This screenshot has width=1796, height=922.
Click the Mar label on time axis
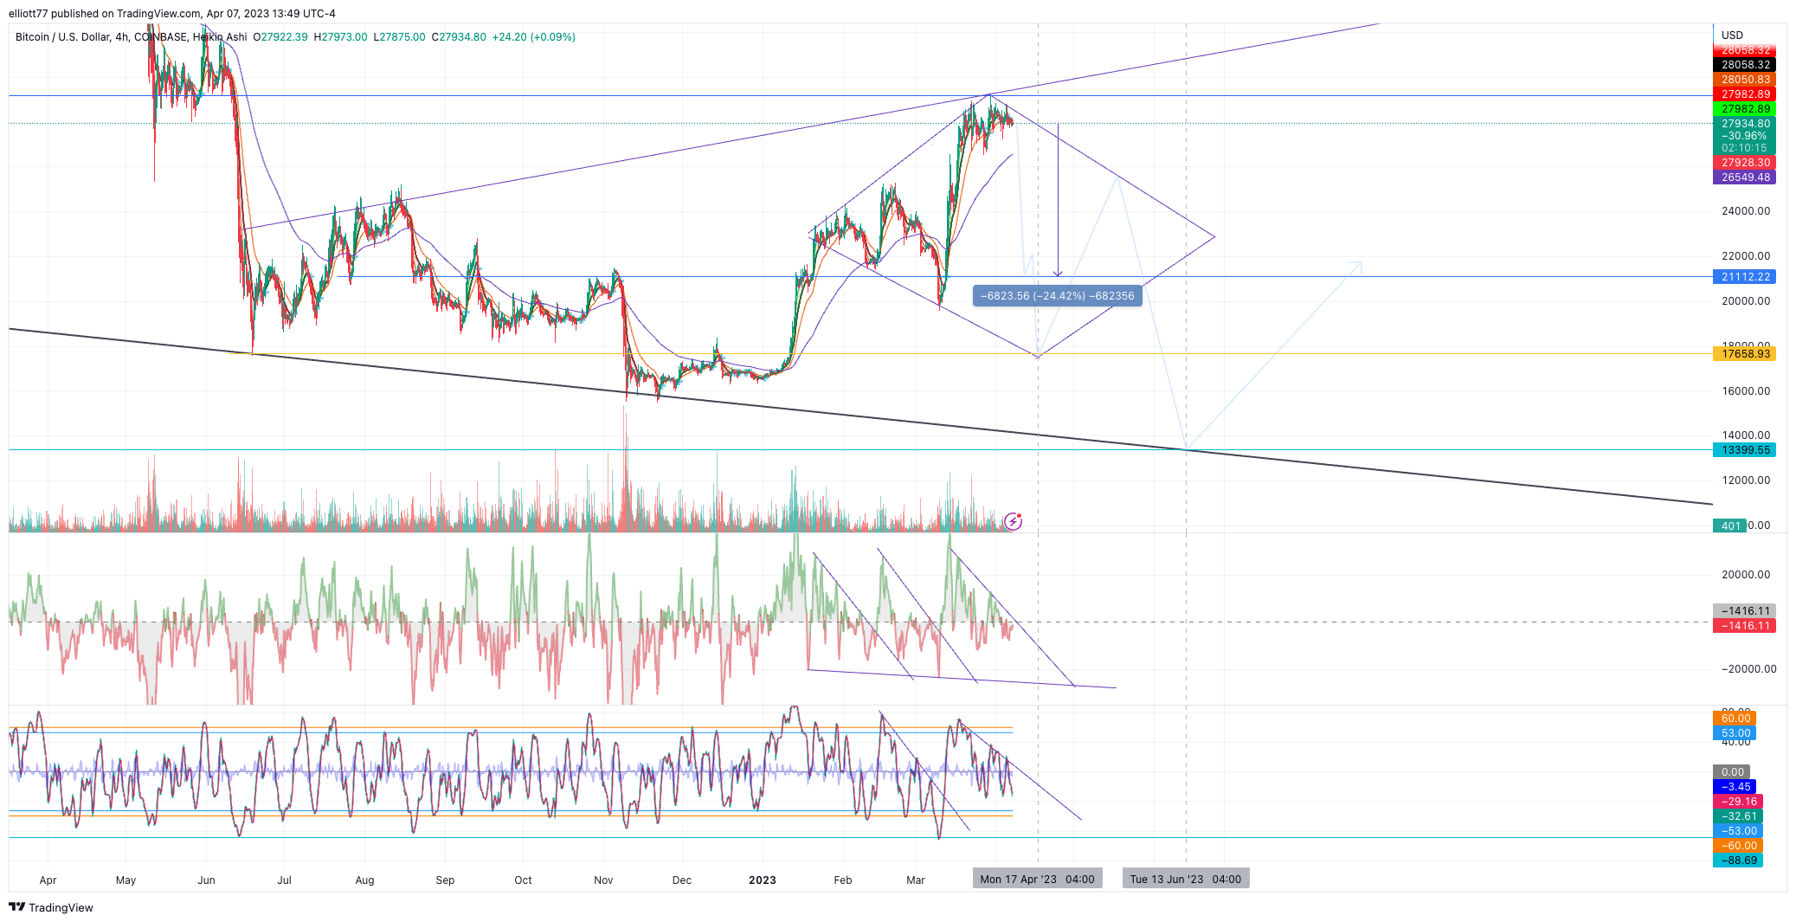(916, 880)
